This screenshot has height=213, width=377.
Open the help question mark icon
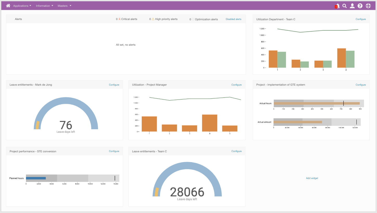360,6
